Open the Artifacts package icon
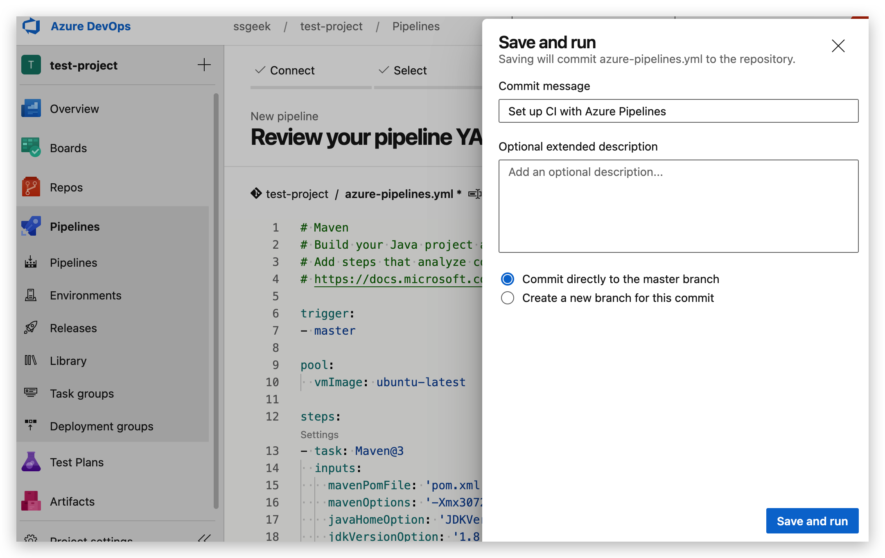 [31, 501]
